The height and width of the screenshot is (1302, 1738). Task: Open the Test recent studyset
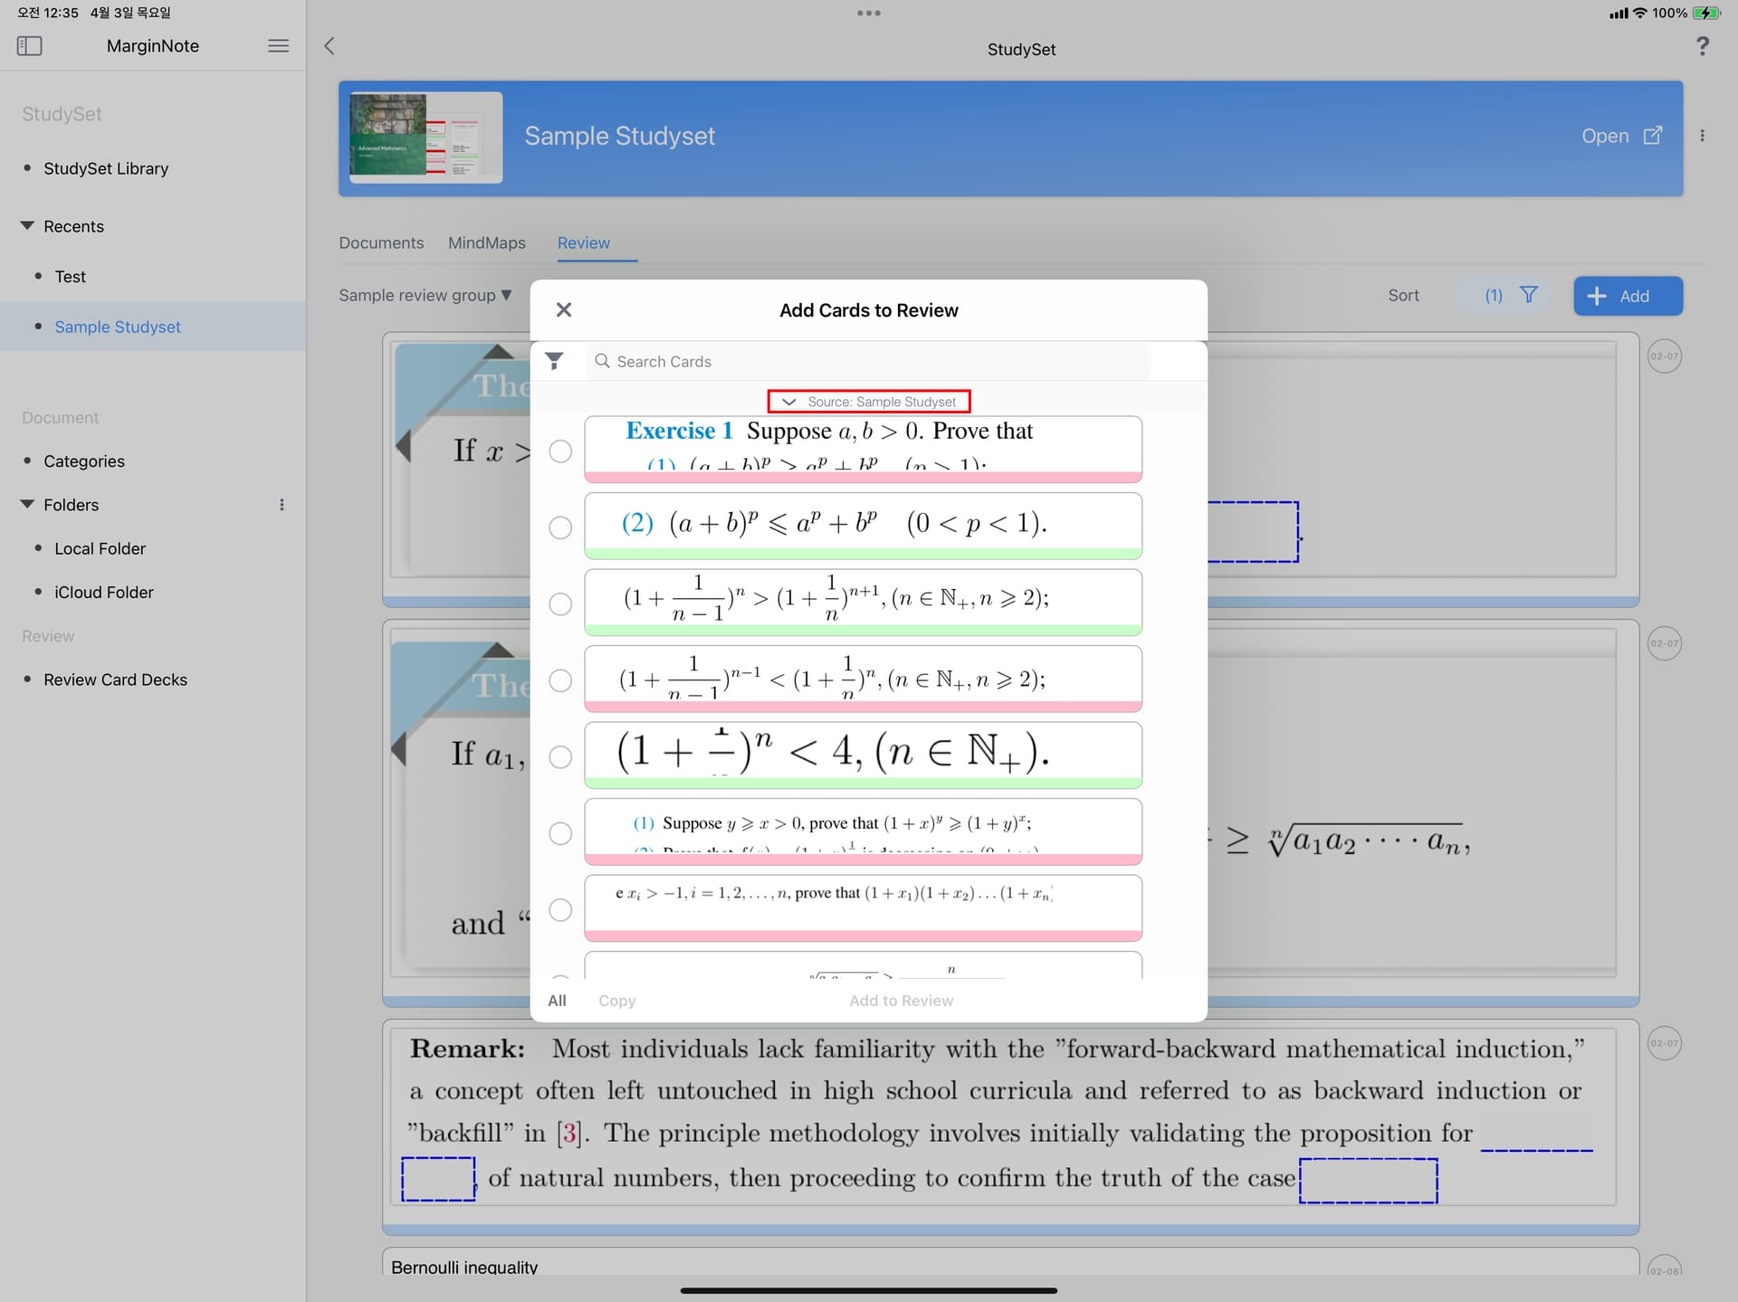pos(70,276)
